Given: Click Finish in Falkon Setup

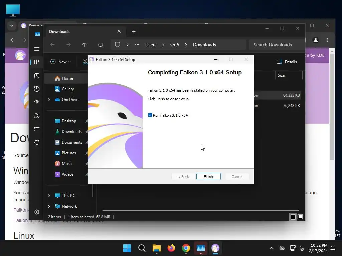Looking at the screenshot, I should 208,177.
